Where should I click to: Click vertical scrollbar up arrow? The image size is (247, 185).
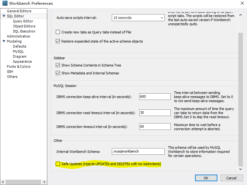tap(240, 15)
